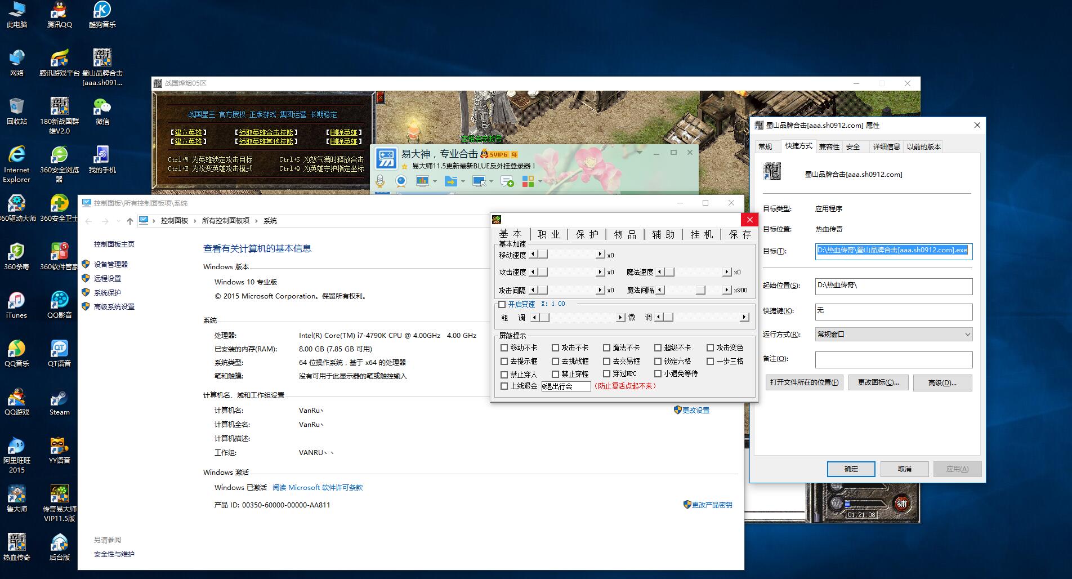Screen dimensions: 1072x579
Task: Check the 去提示框 option
Action: (504, 361)
